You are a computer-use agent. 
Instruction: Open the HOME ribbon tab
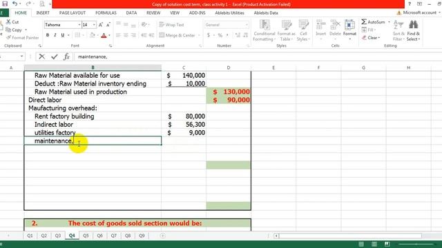tap(21, 13)
